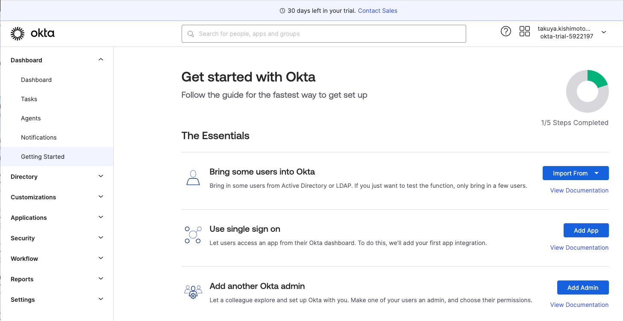
Task: Click the clock icon in trial banner
Action: click(282, 11)
